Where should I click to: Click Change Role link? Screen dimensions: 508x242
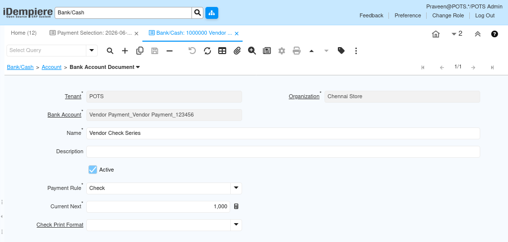(448, 15)
